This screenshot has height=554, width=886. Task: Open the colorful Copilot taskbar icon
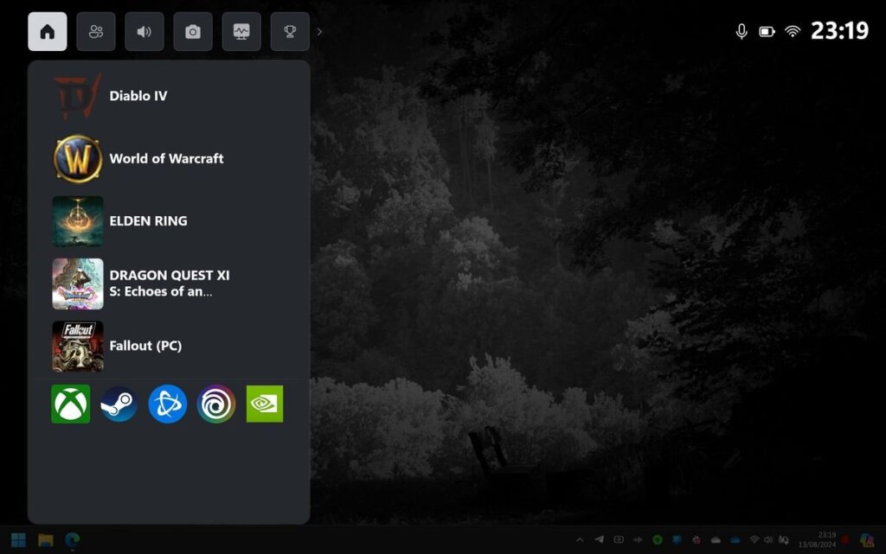(867, 540)
